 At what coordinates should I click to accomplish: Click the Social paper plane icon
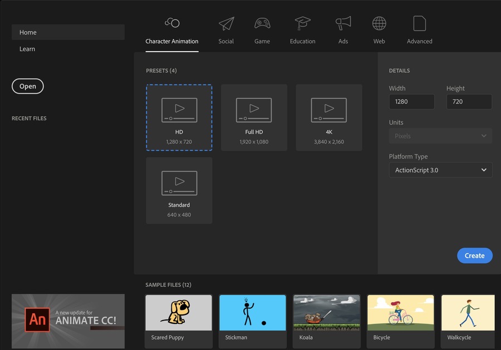226,23
